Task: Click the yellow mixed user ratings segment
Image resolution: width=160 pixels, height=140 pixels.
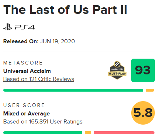Action: 88,133
